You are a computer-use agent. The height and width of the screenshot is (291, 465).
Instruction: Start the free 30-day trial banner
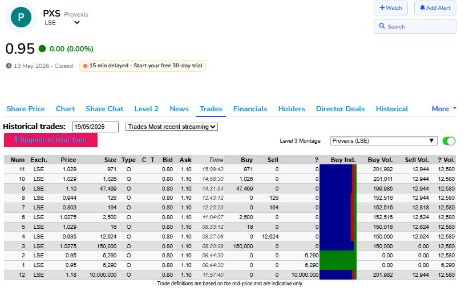[142, 66]
